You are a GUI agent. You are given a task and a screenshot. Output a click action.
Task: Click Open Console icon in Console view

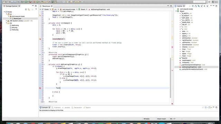tap(210, 107)
